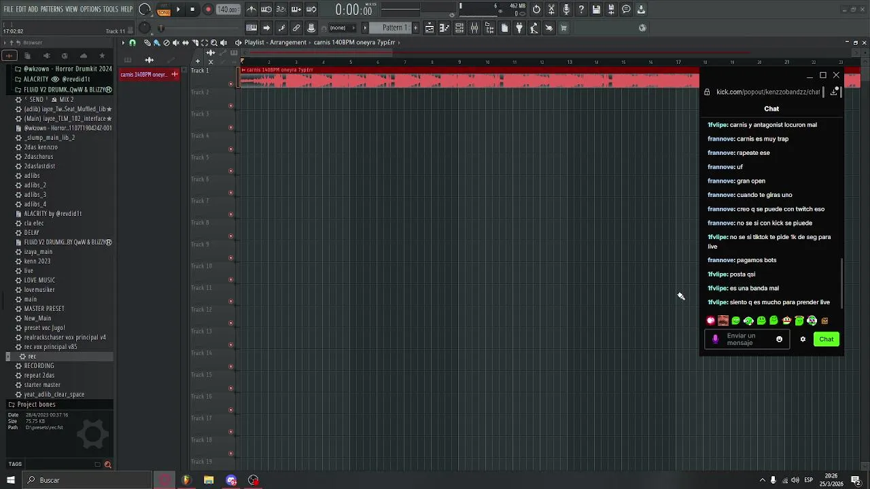Open the OPTIONS menu
This screenshot has width=870, height=489.
pyautogui.click(x=90, y=9)
